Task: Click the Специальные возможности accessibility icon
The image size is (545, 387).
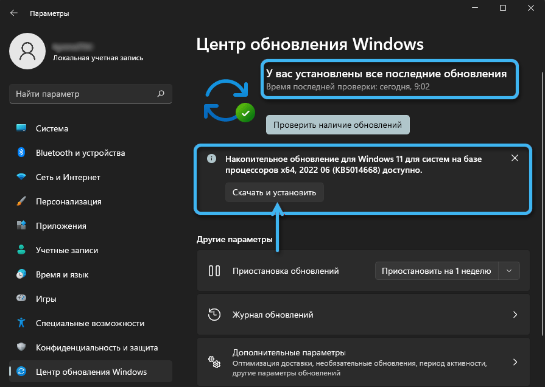Action: click(21, 323)
